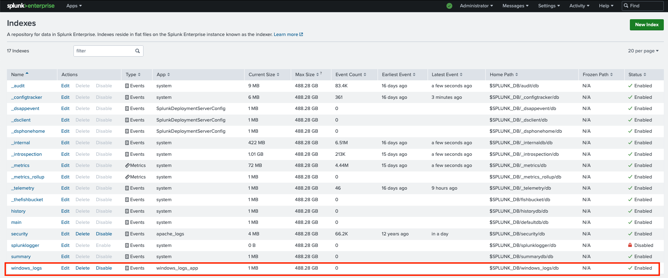668x278 pixels.
Task: Click the Events icon in the windows_logs row
Action: pos(127,268)
